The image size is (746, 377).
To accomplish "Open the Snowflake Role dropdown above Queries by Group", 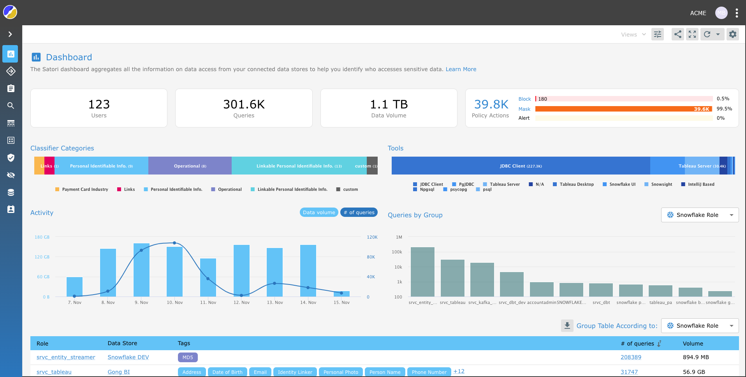I will tap(700, 215).
